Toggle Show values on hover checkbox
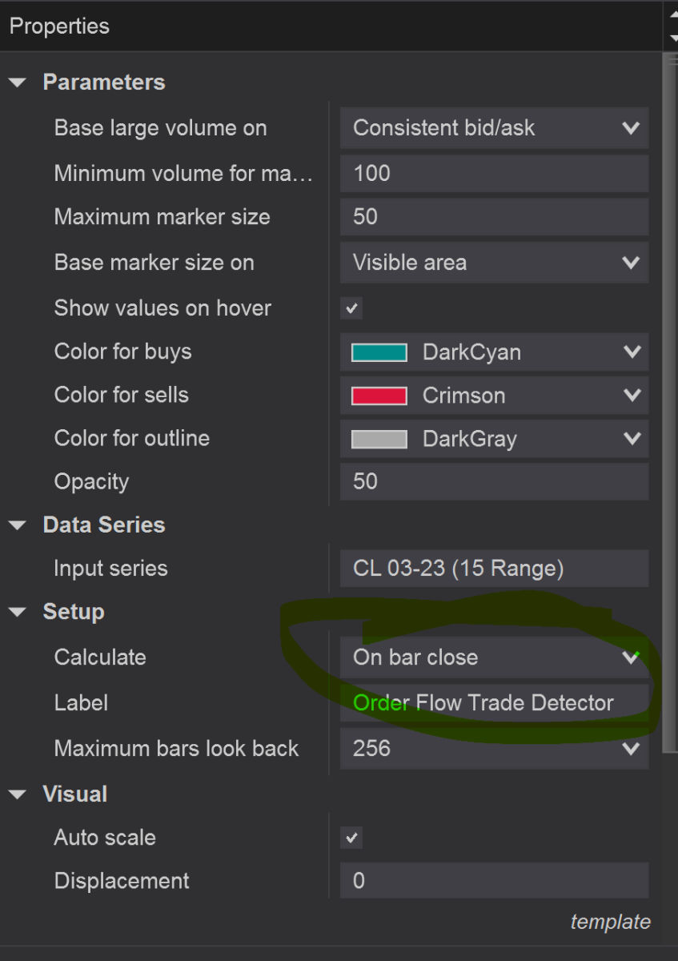 point(351,308)
